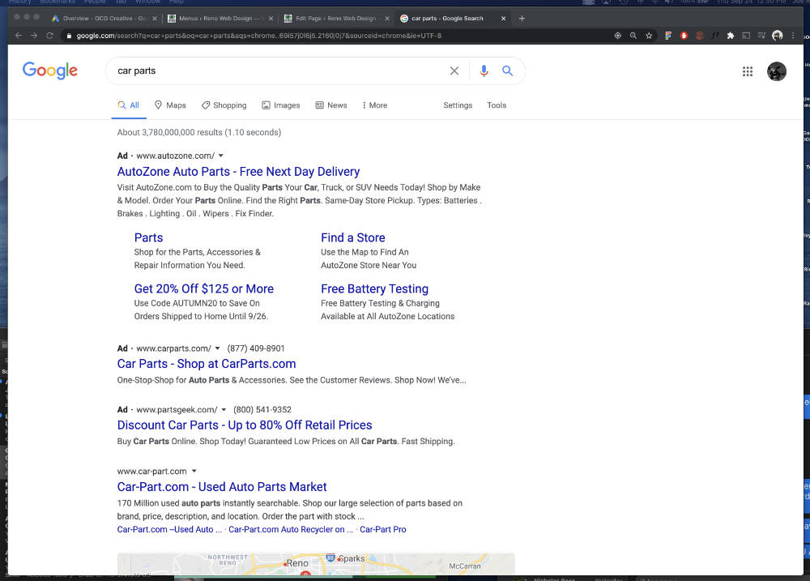This screenshot has height=581, width=810.
Task: Open the Find a Store sitelink
Action: 353,237
